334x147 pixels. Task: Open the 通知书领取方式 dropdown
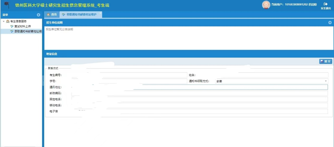pyautogui.click(x=326, y=81)
